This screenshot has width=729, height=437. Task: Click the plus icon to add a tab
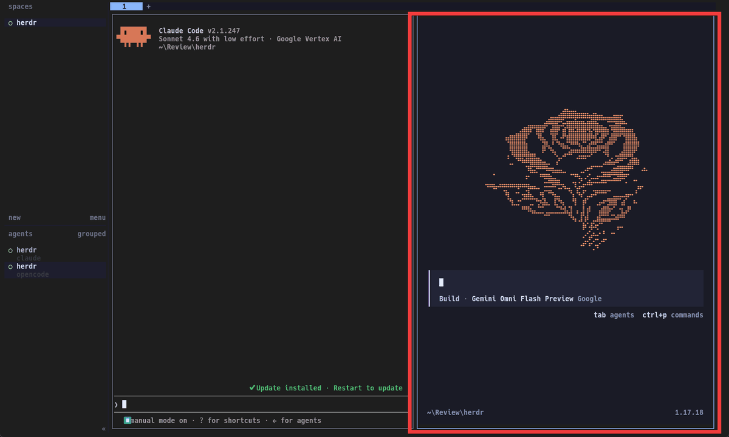(x=149, y=7)
